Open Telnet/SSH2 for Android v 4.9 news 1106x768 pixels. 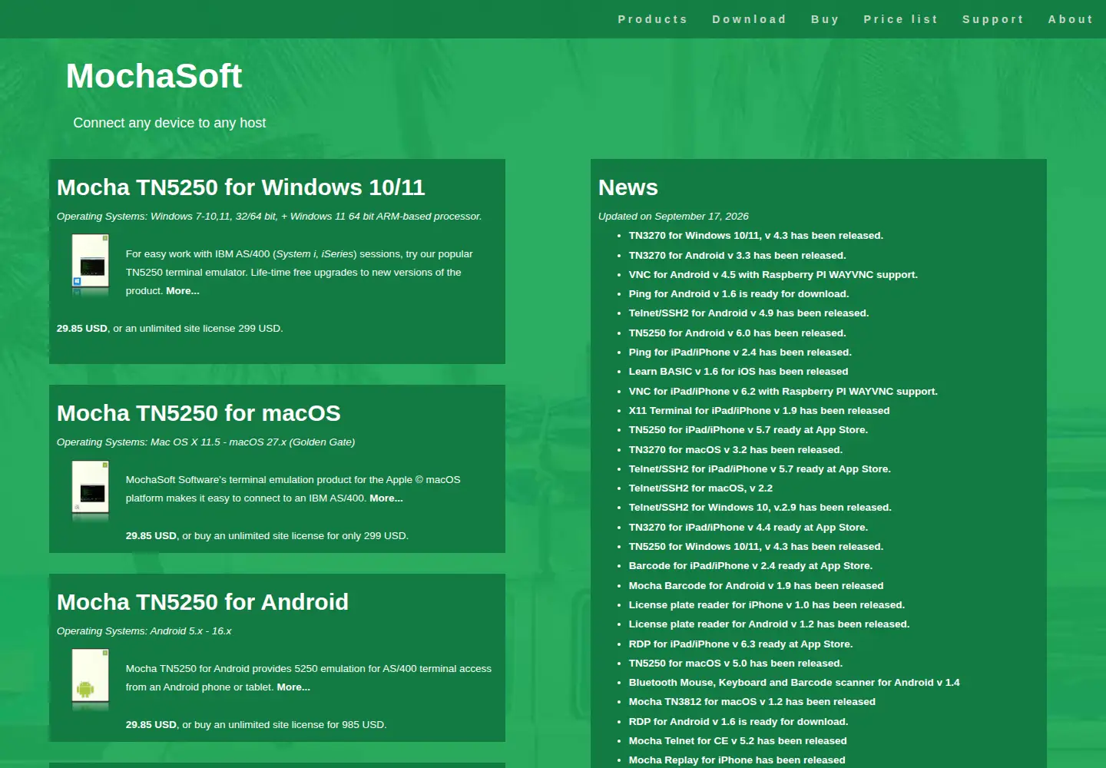tap(749, 313)
